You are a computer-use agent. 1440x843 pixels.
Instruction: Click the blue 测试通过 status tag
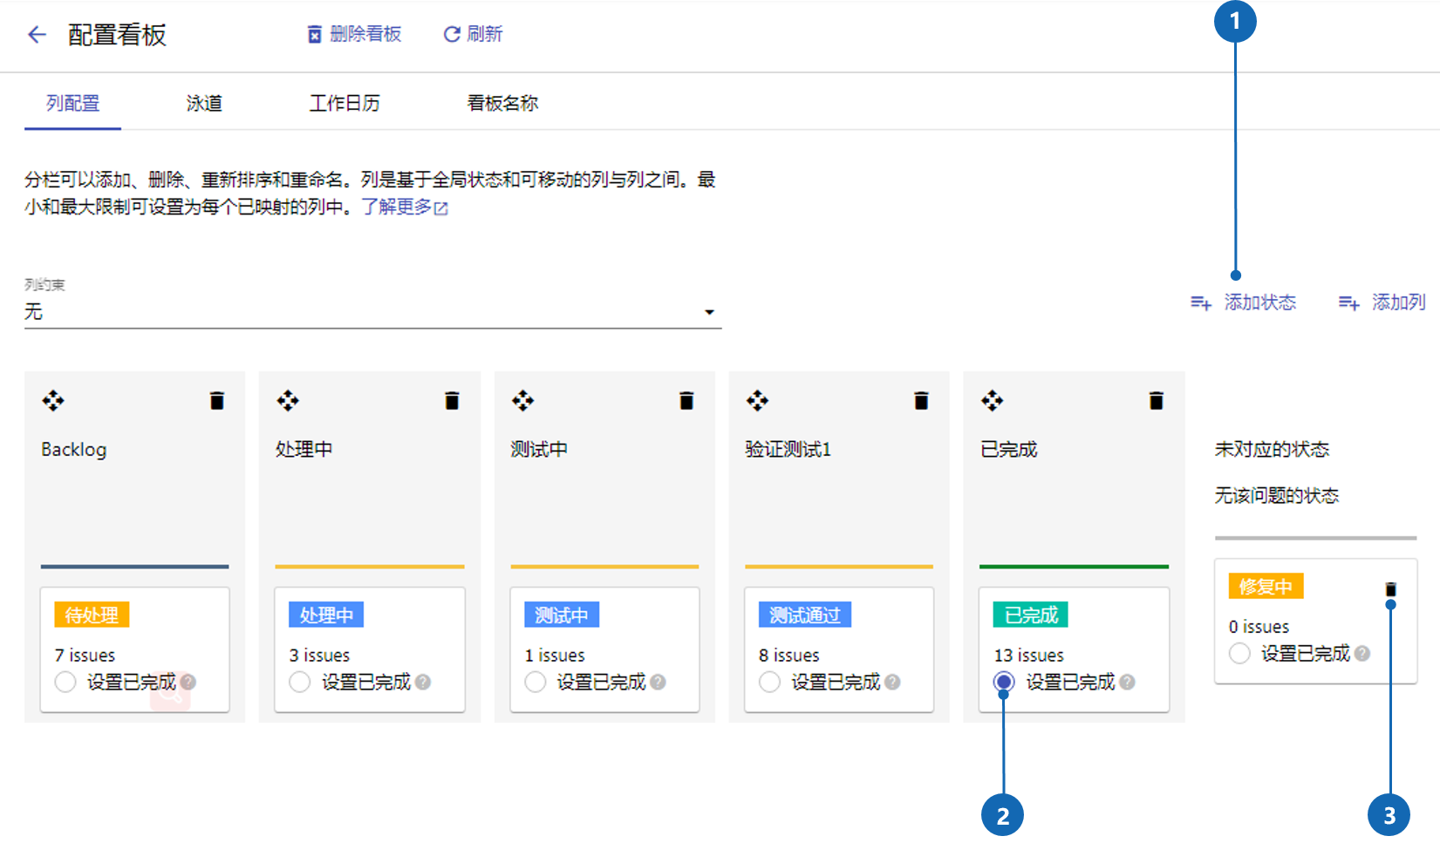coord(805,615)
